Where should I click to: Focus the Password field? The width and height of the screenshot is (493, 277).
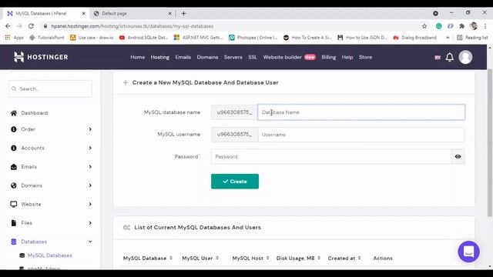point(331,156)
